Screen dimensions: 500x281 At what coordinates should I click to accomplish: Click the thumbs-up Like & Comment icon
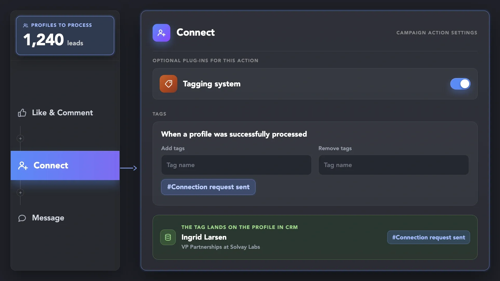tap(22, 113)
